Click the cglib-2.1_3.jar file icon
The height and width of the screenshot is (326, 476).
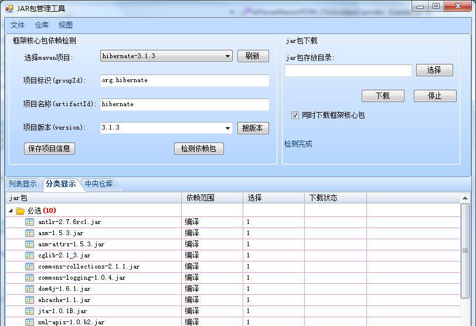pos(29,255)
